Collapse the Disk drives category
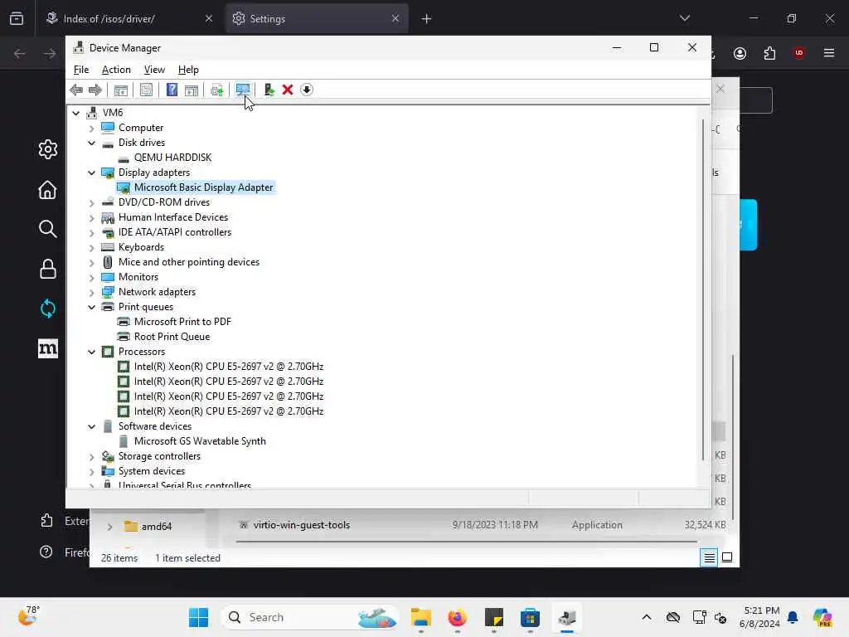 (x=91, y=143)
